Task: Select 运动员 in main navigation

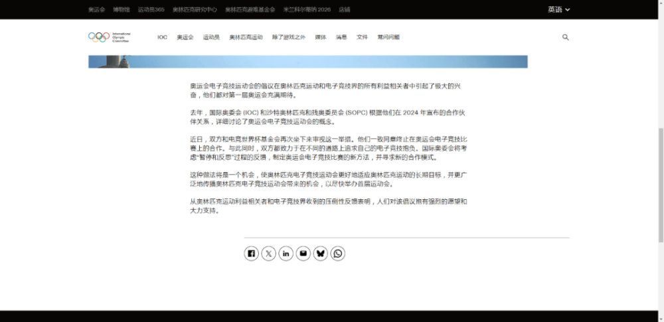Action: [x=211, y=37]
